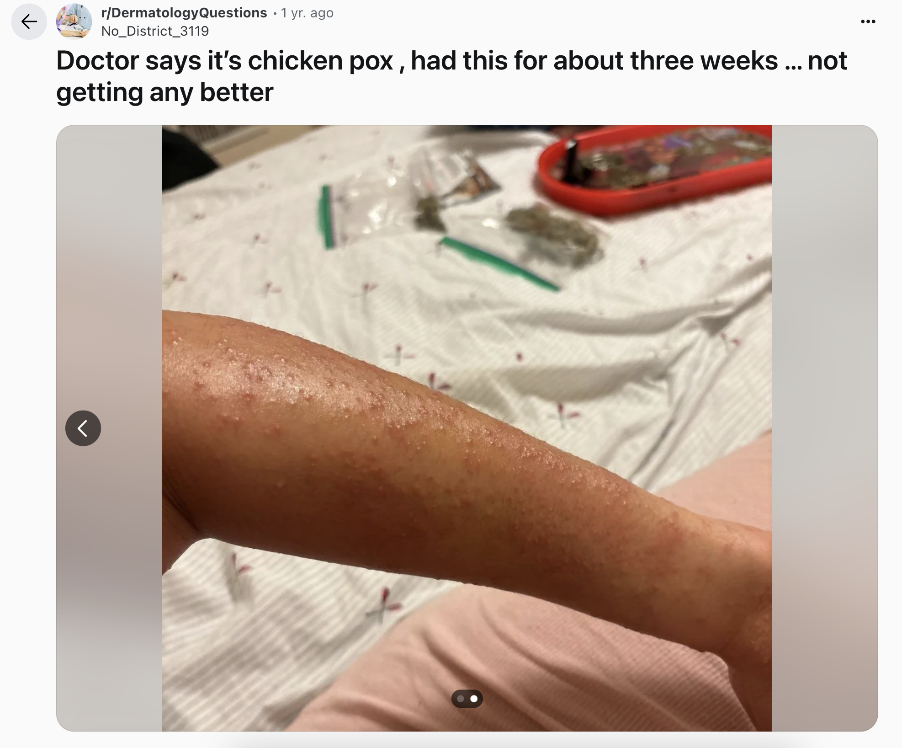Click the right blurred gallery margin
The image size is (902, 748).
coord(825,428)
